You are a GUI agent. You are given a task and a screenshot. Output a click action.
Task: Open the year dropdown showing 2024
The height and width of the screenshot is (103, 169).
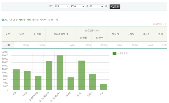tap(77, 6)
